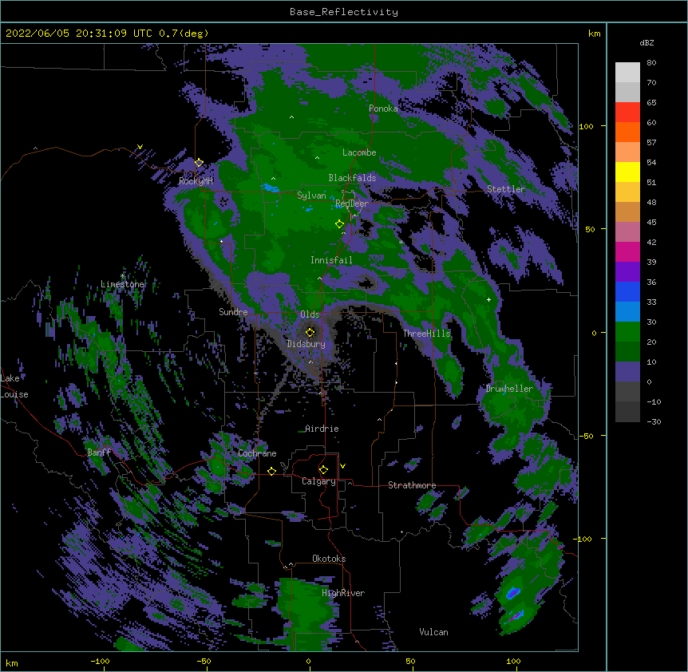Click the Airdrie label

[x=322, y=429]
